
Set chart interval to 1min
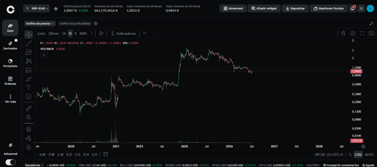[41, 33]
